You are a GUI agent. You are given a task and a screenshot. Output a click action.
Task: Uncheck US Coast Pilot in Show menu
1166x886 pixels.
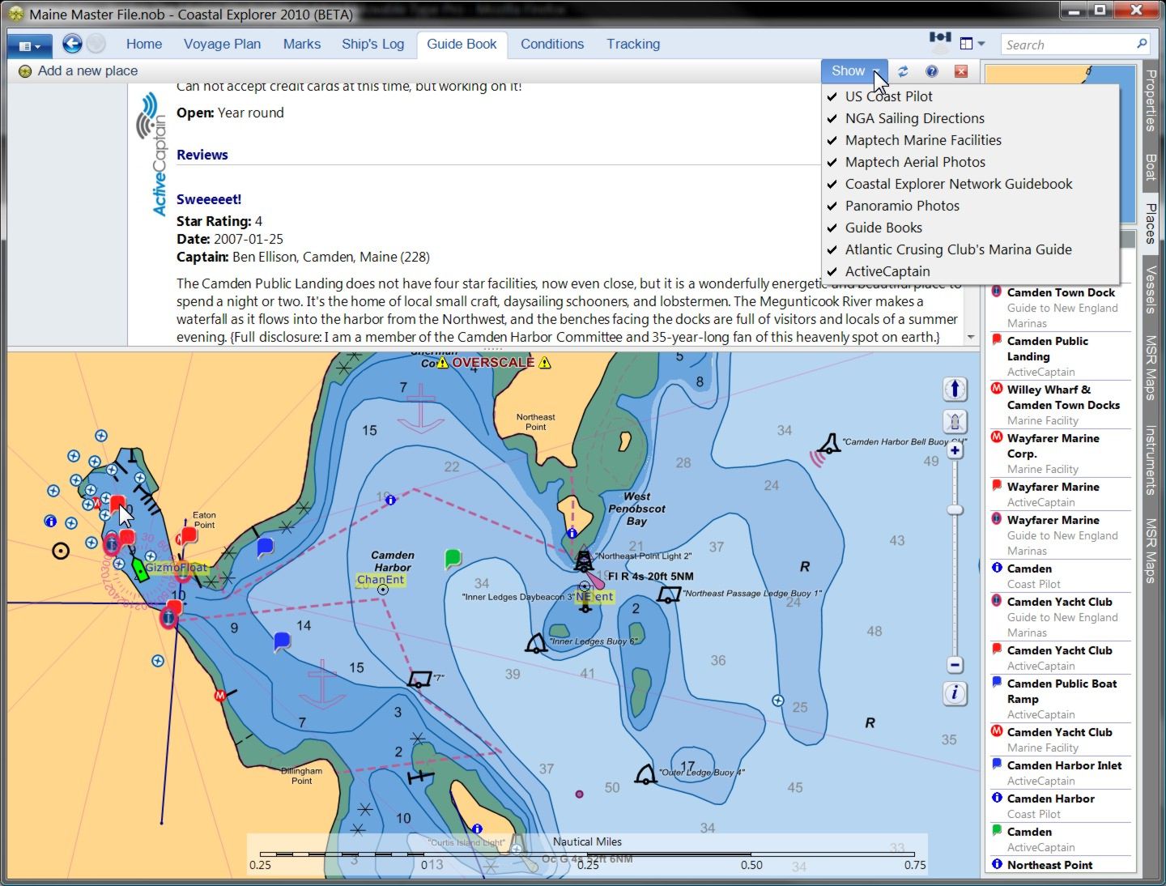click(969, 96)
